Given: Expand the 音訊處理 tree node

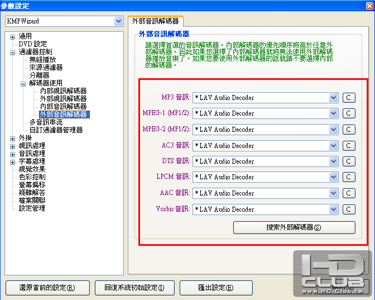Looking at the screenshot, I should pyautogui.click(x=12, y=154).
